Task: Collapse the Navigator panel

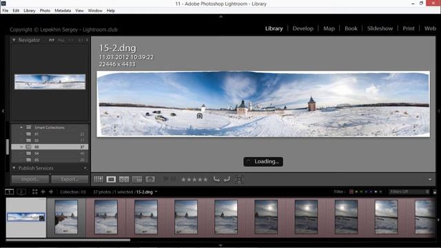Action: pos(14,40)
